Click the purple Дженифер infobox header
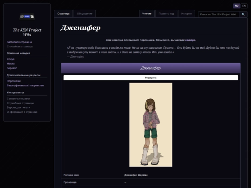The height and width of the screenshot is (188, 251). tap(151, 68)
